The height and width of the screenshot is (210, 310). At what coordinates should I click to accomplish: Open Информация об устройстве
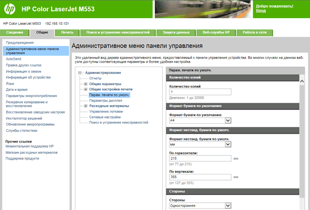(28, 77)
